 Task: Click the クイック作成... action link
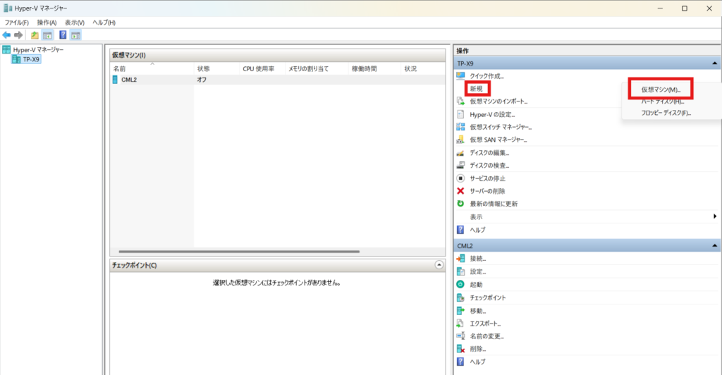coord(487,76)
